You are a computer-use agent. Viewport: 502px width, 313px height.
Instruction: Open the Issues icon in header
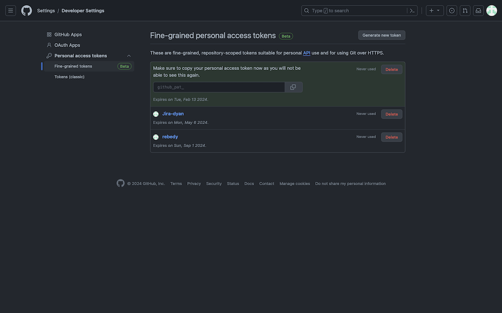tap(452, 11)
